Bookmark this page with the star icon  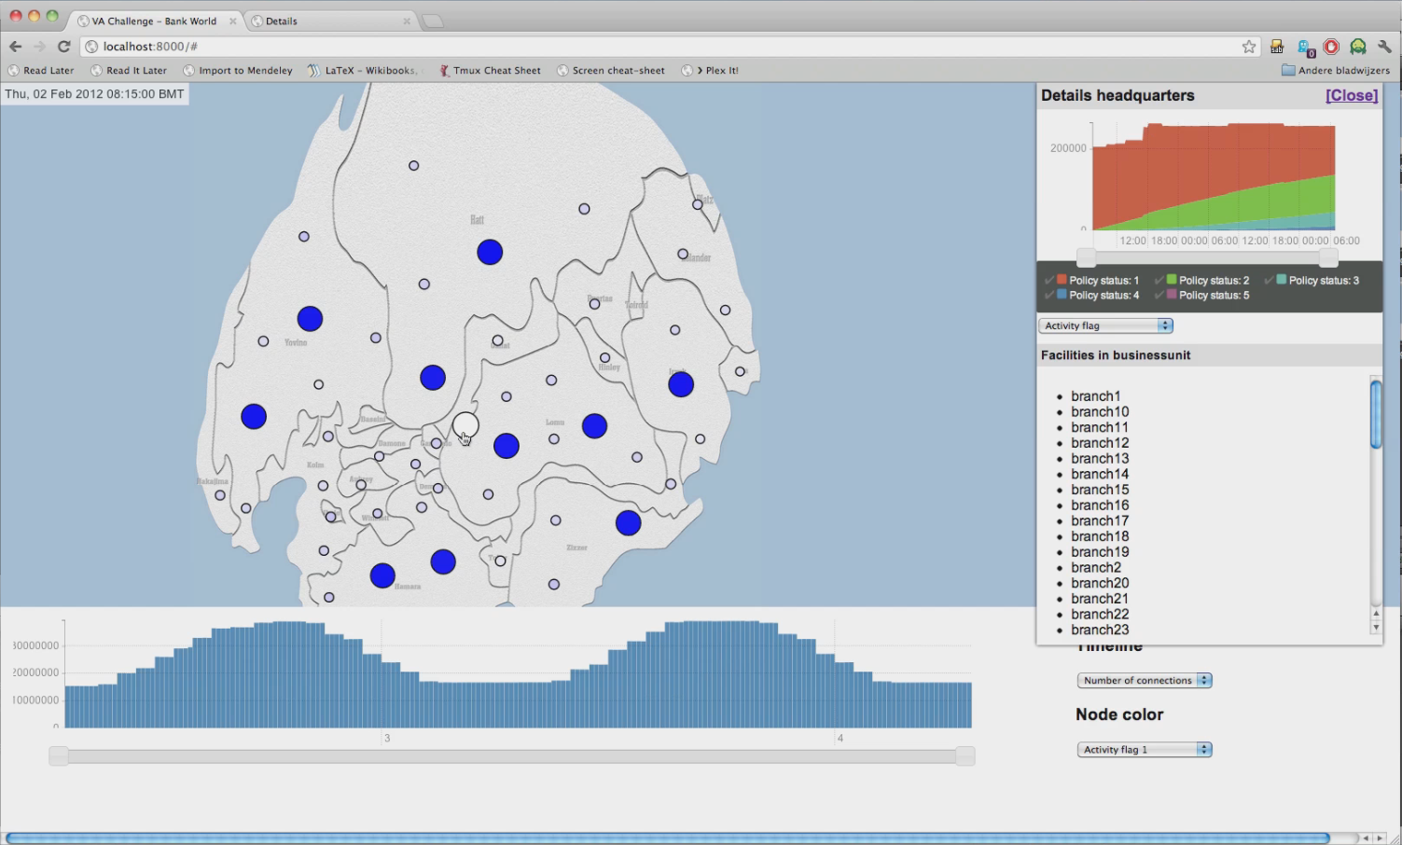1249,47
